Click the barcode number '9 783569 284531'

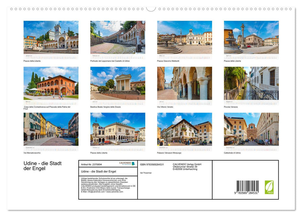coord(246,193)
